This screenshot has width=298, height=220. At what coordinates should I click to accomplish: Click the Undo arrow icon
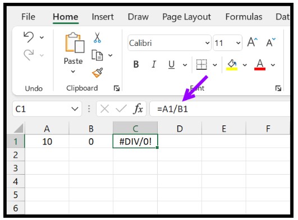29,37
